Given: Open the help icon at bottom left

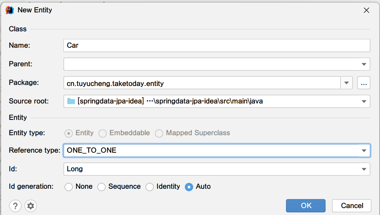Looking at the screenshot, I should [15, 206].
